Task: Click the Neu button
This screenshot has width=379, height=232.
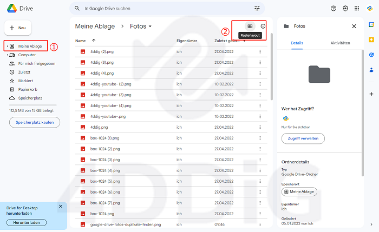Action: [x=18, y=27]
